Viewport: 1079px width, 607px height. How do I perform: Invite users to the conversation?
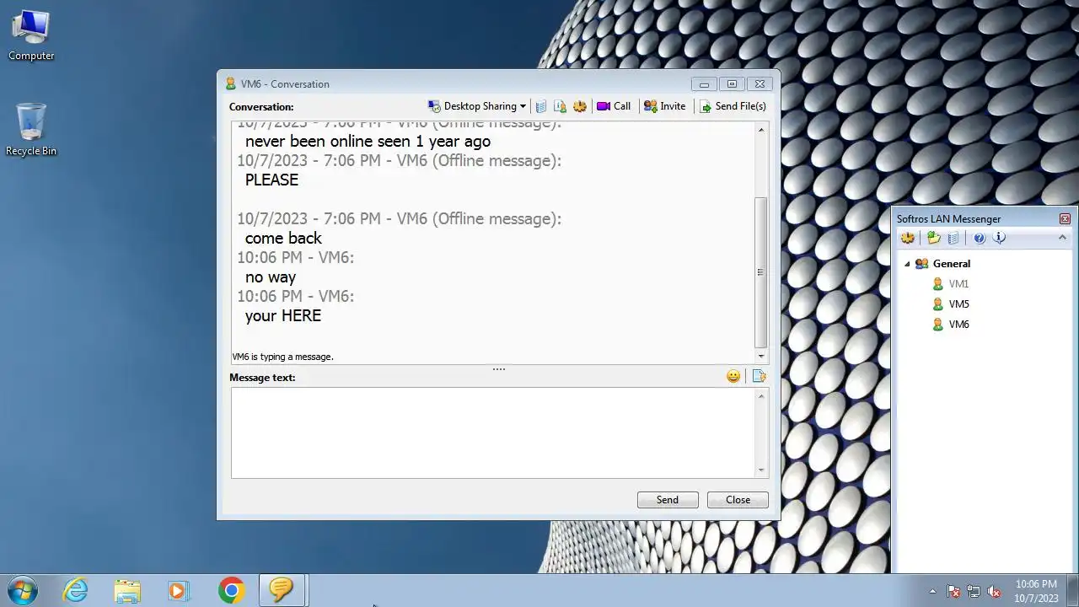(665, 106)
